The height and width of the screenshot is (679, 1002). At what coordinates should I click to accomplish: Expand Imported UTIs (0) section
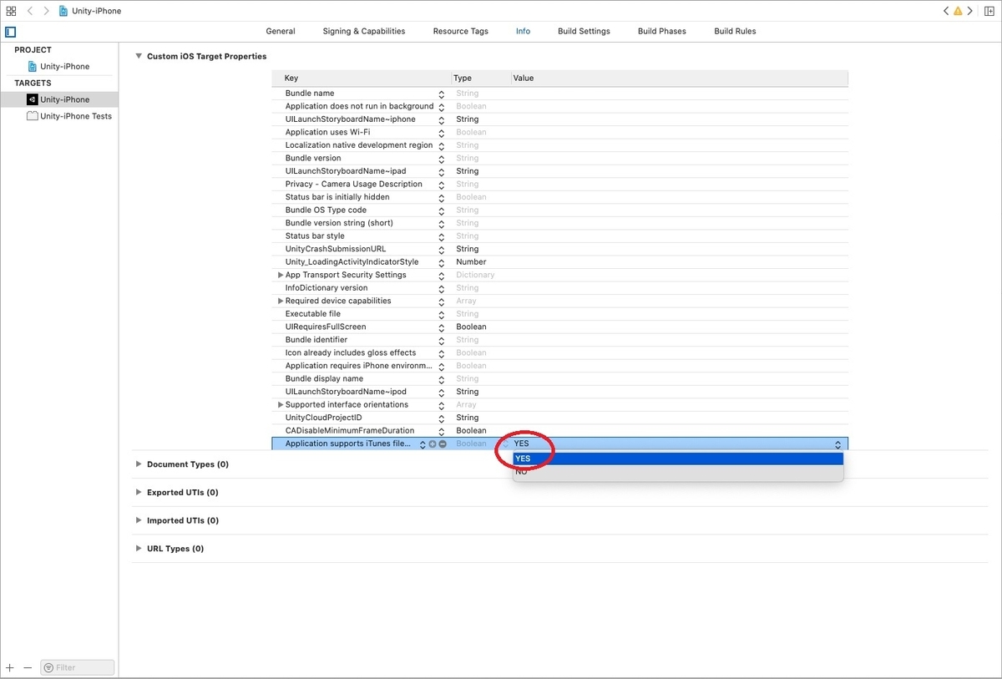pyautogui.click(x=139, y=520)
